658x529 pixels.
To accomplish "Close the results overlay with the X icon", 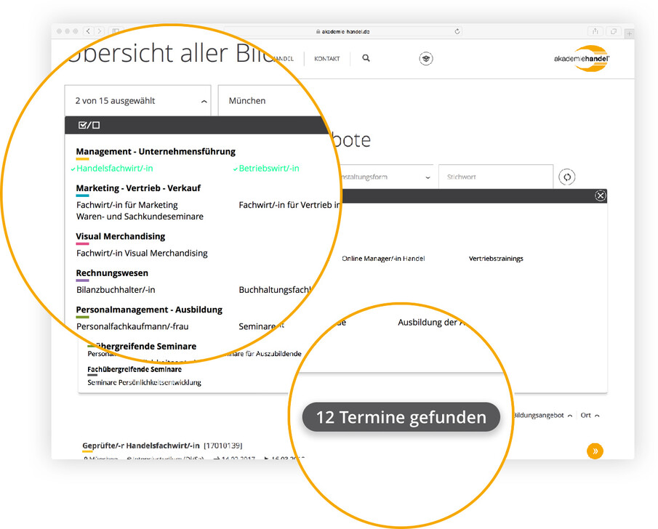I will (x=601, y=195).
